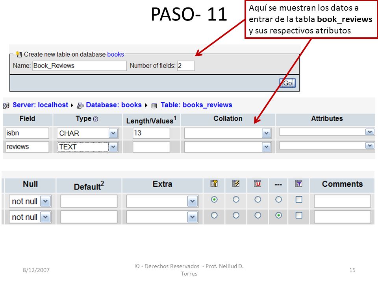The width and height of the screenshot is (378, 283).
Task: Click the slide page number 15
Action: [x=352, y=270]
